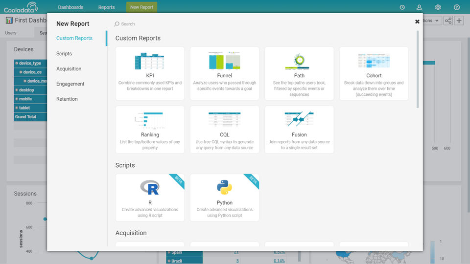Expand the Brazil row
Screen dimensions: 470x264
pyautogui.click(x=169, y=261)
